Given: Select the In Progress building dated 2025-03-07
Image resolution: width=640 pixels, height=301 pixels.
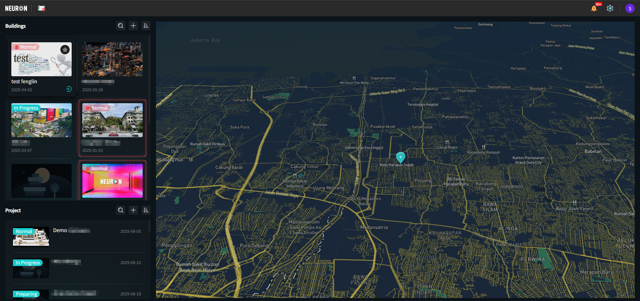Looking at the screenshot, I should tap(41, 120).
